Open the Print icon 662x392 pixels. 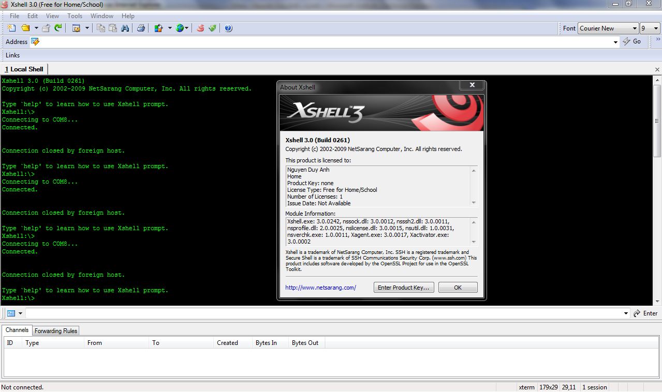[140, 28]
